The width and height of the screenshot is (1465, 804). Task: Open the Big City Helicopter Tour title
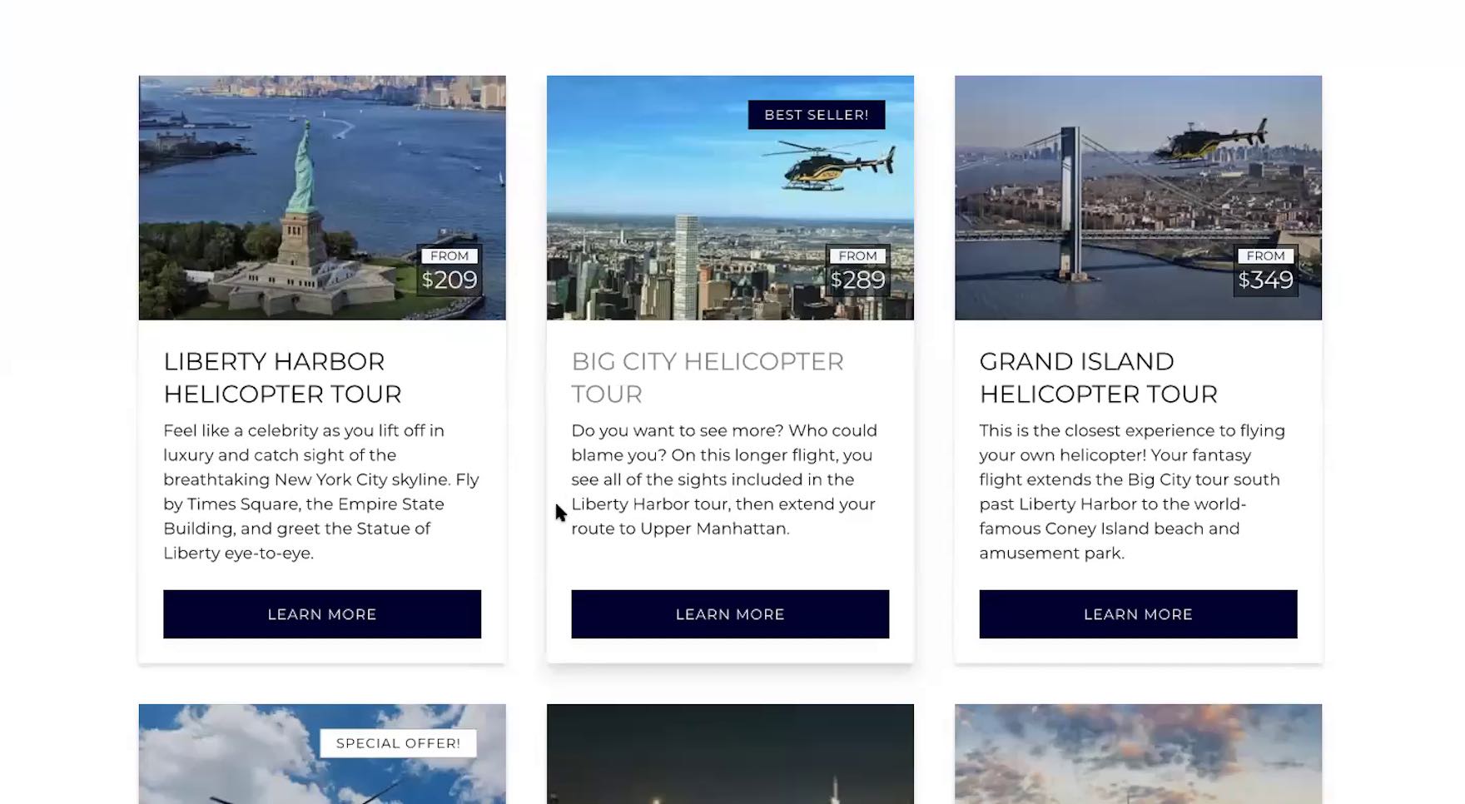(708, 377)
